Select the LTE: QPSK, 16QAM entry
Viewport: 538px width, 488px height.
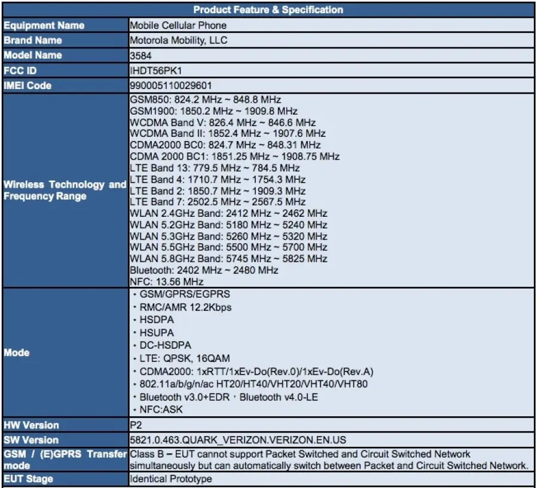(x=184, y=358)
